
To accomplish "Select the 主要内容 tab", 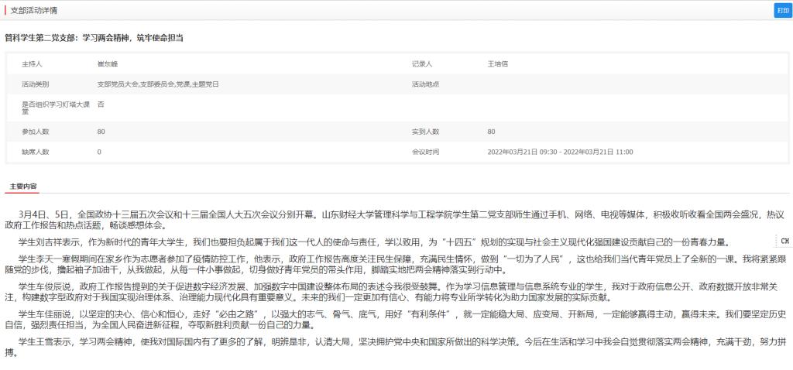I will click(23, 187).
